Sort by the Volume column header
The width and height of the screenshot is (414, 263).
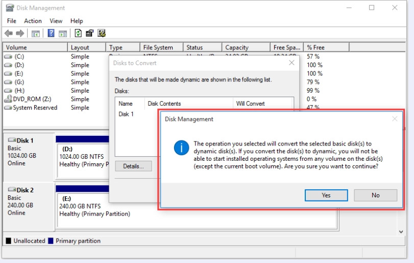[x=35, y=47]
